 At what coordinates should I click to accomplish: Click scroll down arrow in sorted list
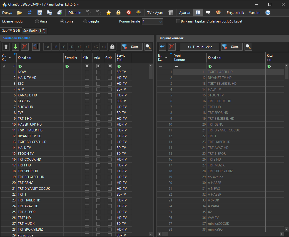tap(151, 234)
